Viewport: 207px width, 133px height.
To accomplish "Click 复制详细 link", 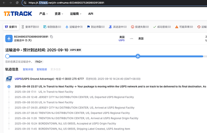I will pyautogui.click(x=28, y=69).
